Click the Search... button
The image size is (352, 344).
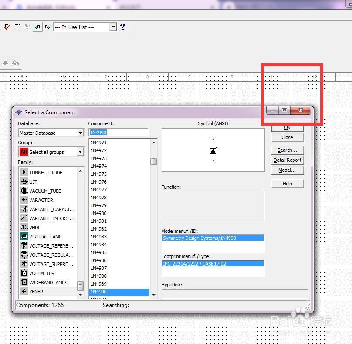[288, 150]
